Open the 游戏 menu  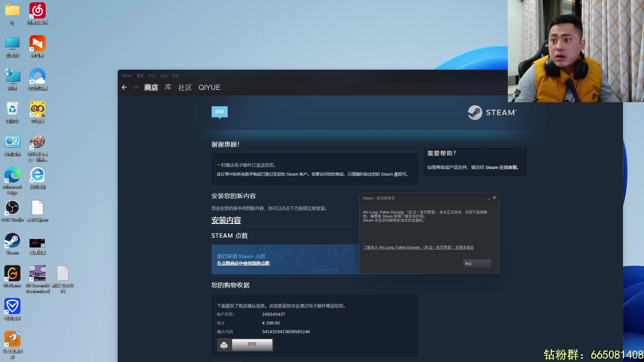click(164, 76)
